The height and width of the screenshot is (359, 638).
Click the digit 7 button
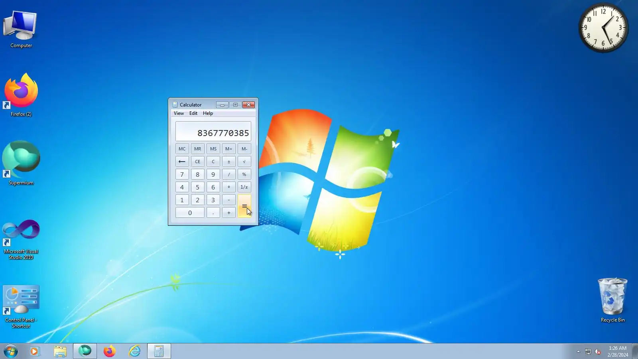(x=182, y=174)
